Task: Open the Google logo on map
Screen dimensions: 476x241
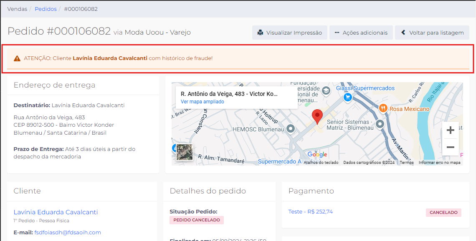Action: 317,155
